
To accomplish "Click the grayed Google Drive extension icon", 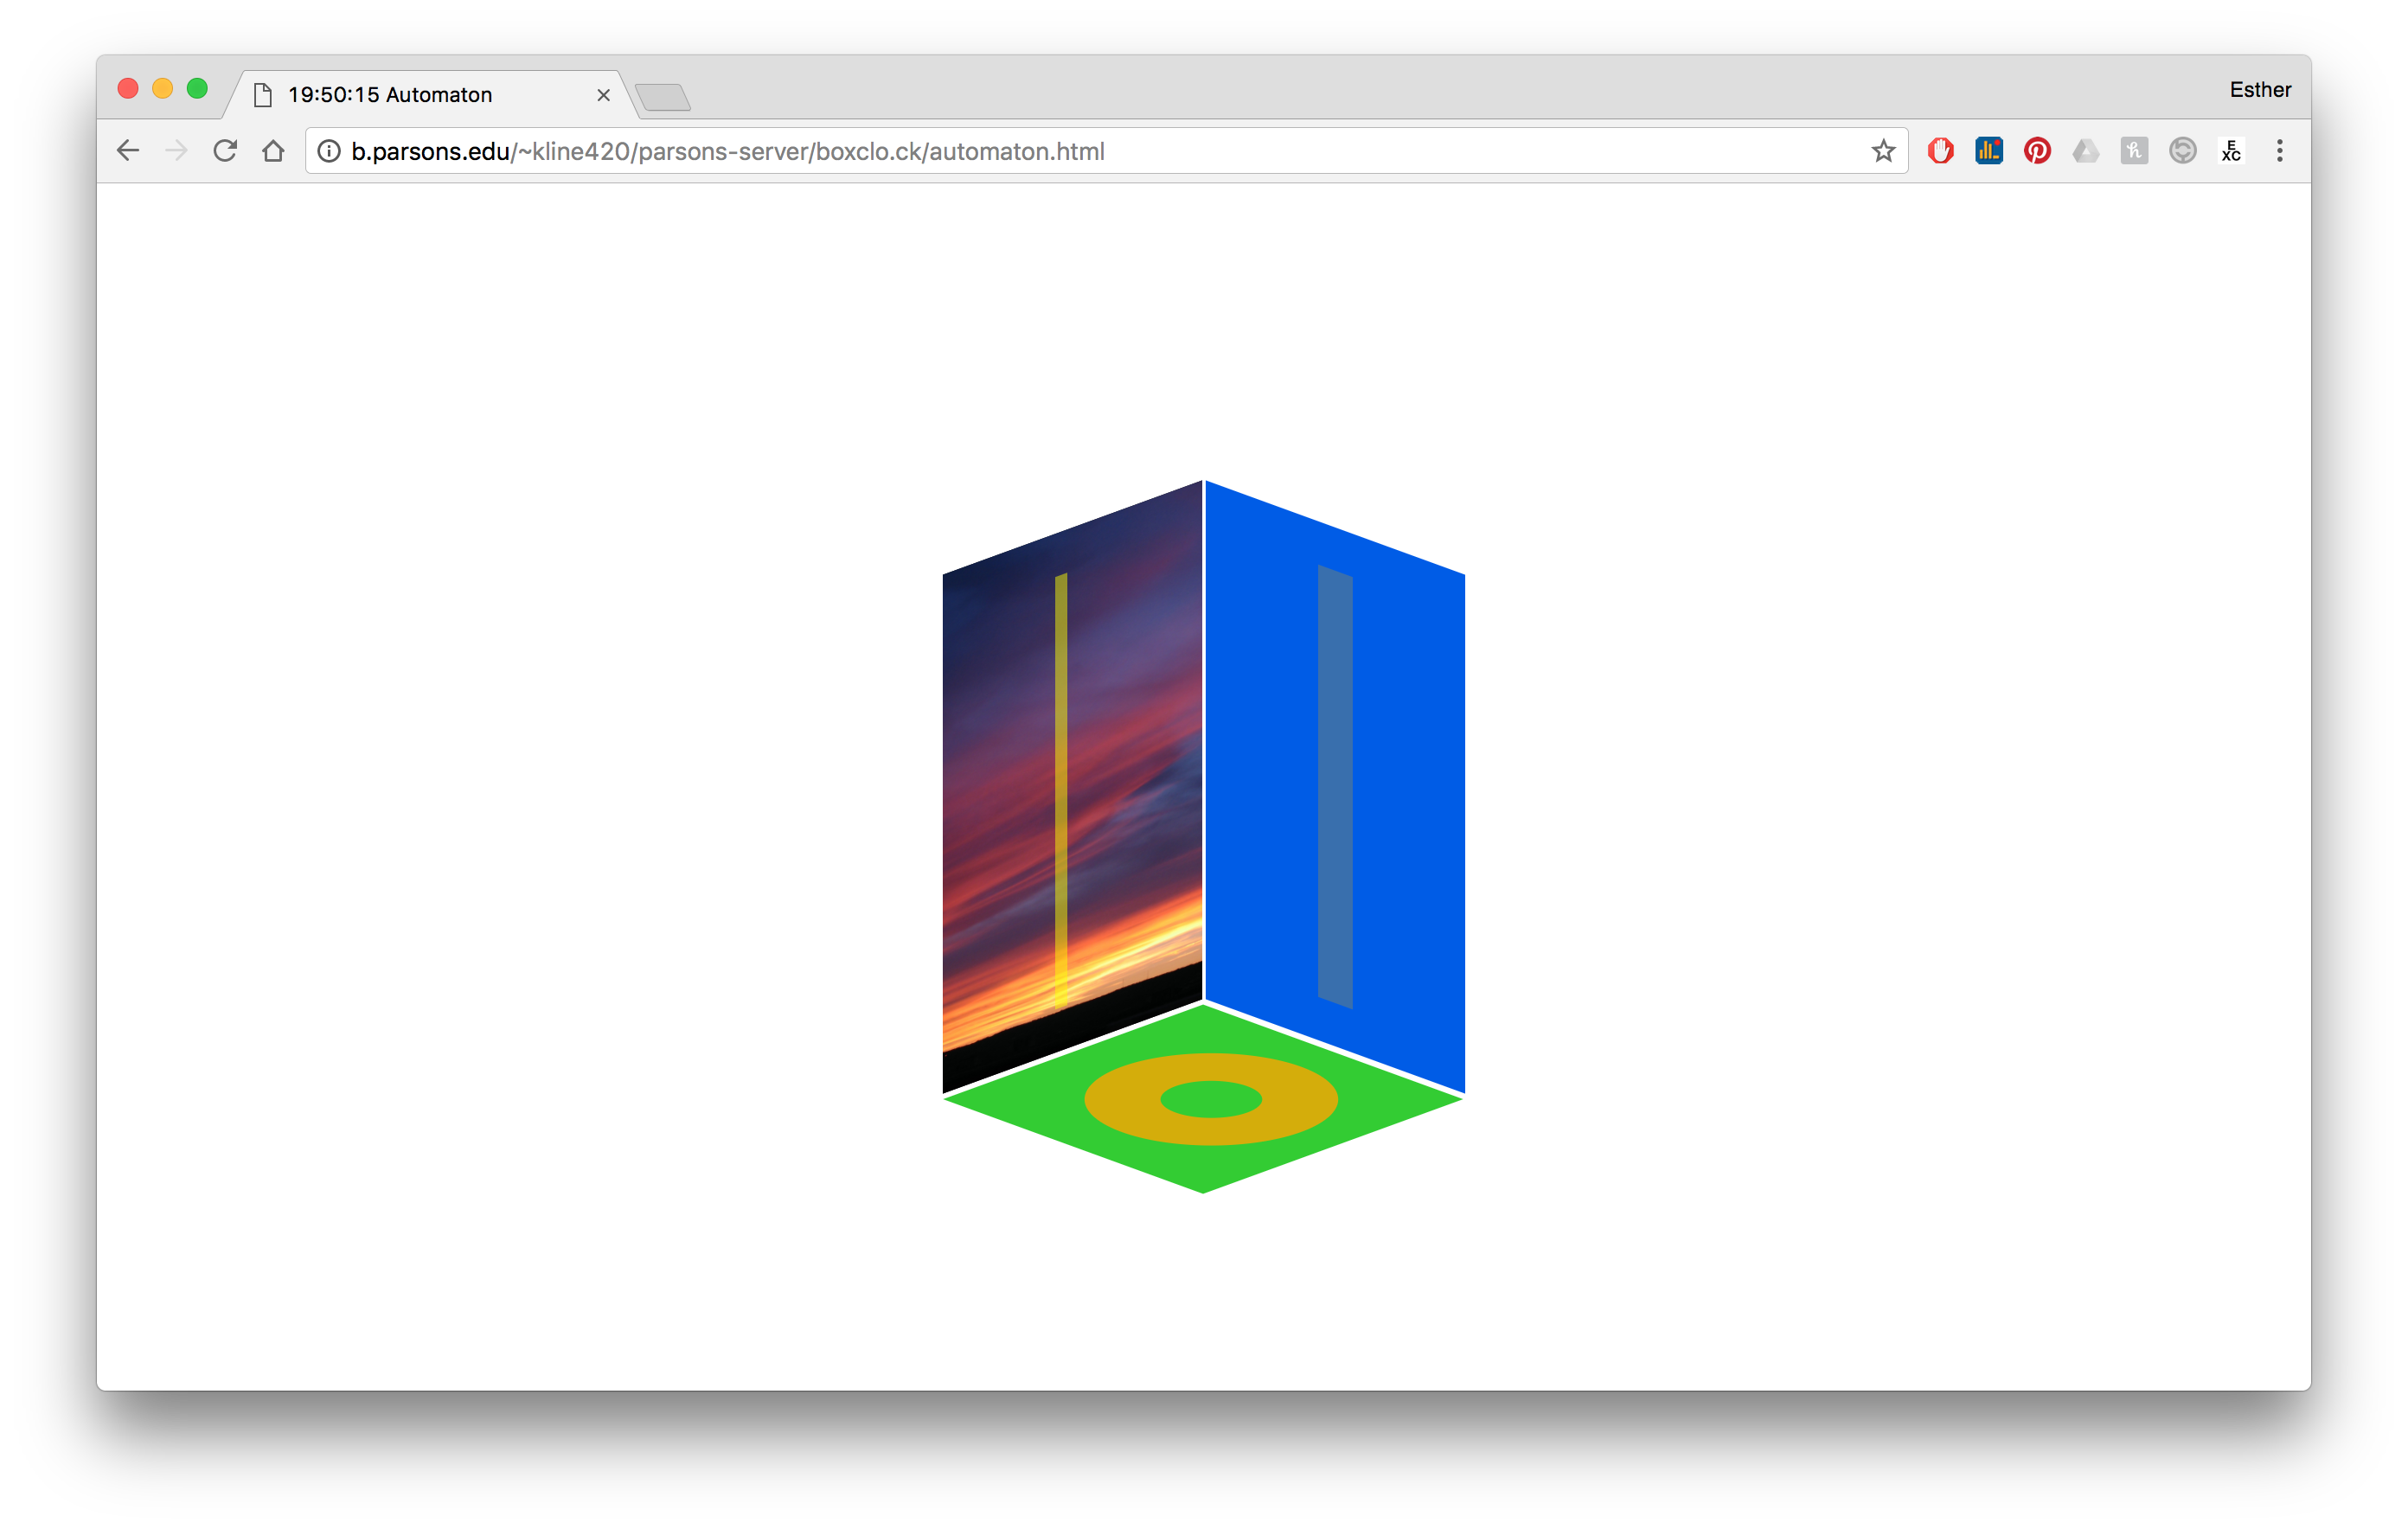I will click(2085, 151).
